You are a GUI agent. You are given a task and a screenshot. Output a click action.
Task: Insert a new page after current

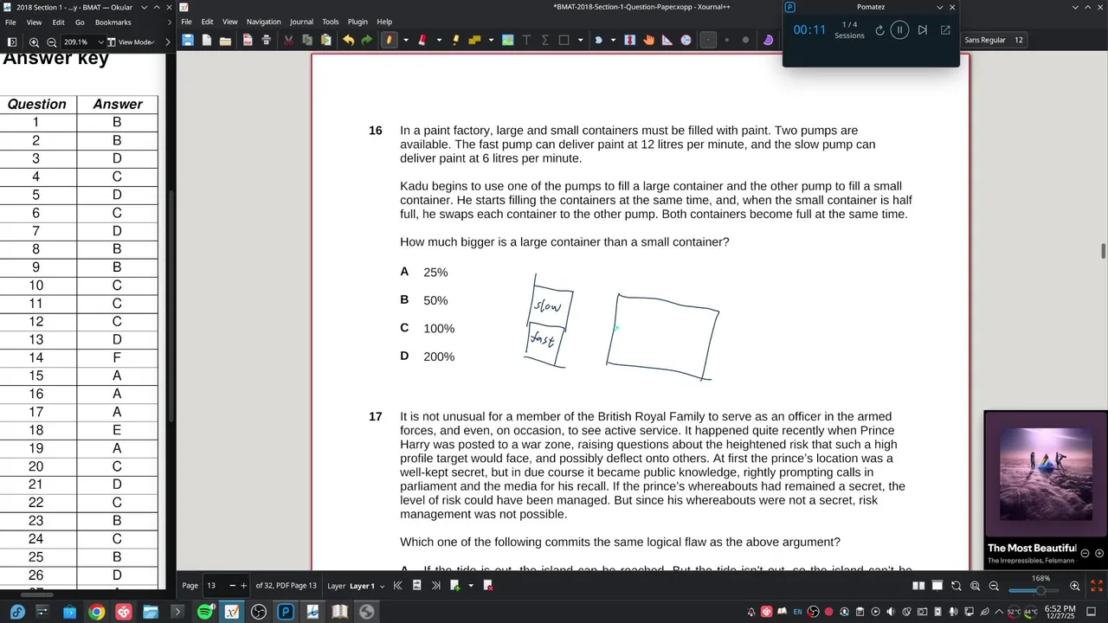coord(455,586)
